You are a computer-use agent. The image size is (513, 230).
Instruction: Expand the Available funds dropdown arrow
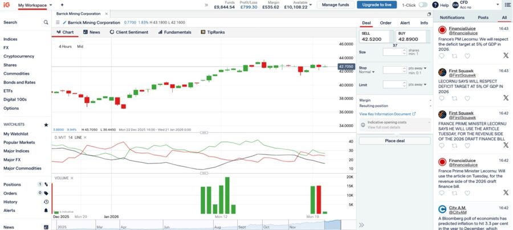click(311, 5)
